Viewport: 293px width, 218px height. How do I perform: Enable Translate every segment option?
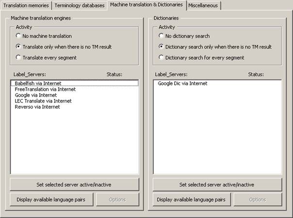[x=18, y=57]
